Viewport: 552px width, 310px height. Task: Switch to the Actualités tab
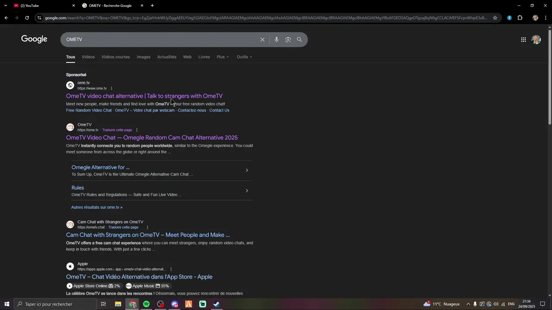167,57
